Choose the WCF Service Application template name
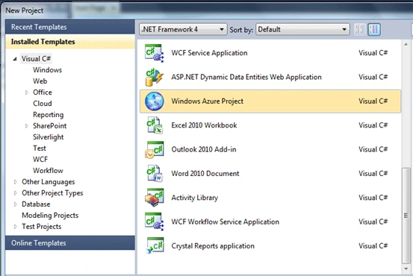Viewport: 413px width, 276px height. click(x=209, y=53)
